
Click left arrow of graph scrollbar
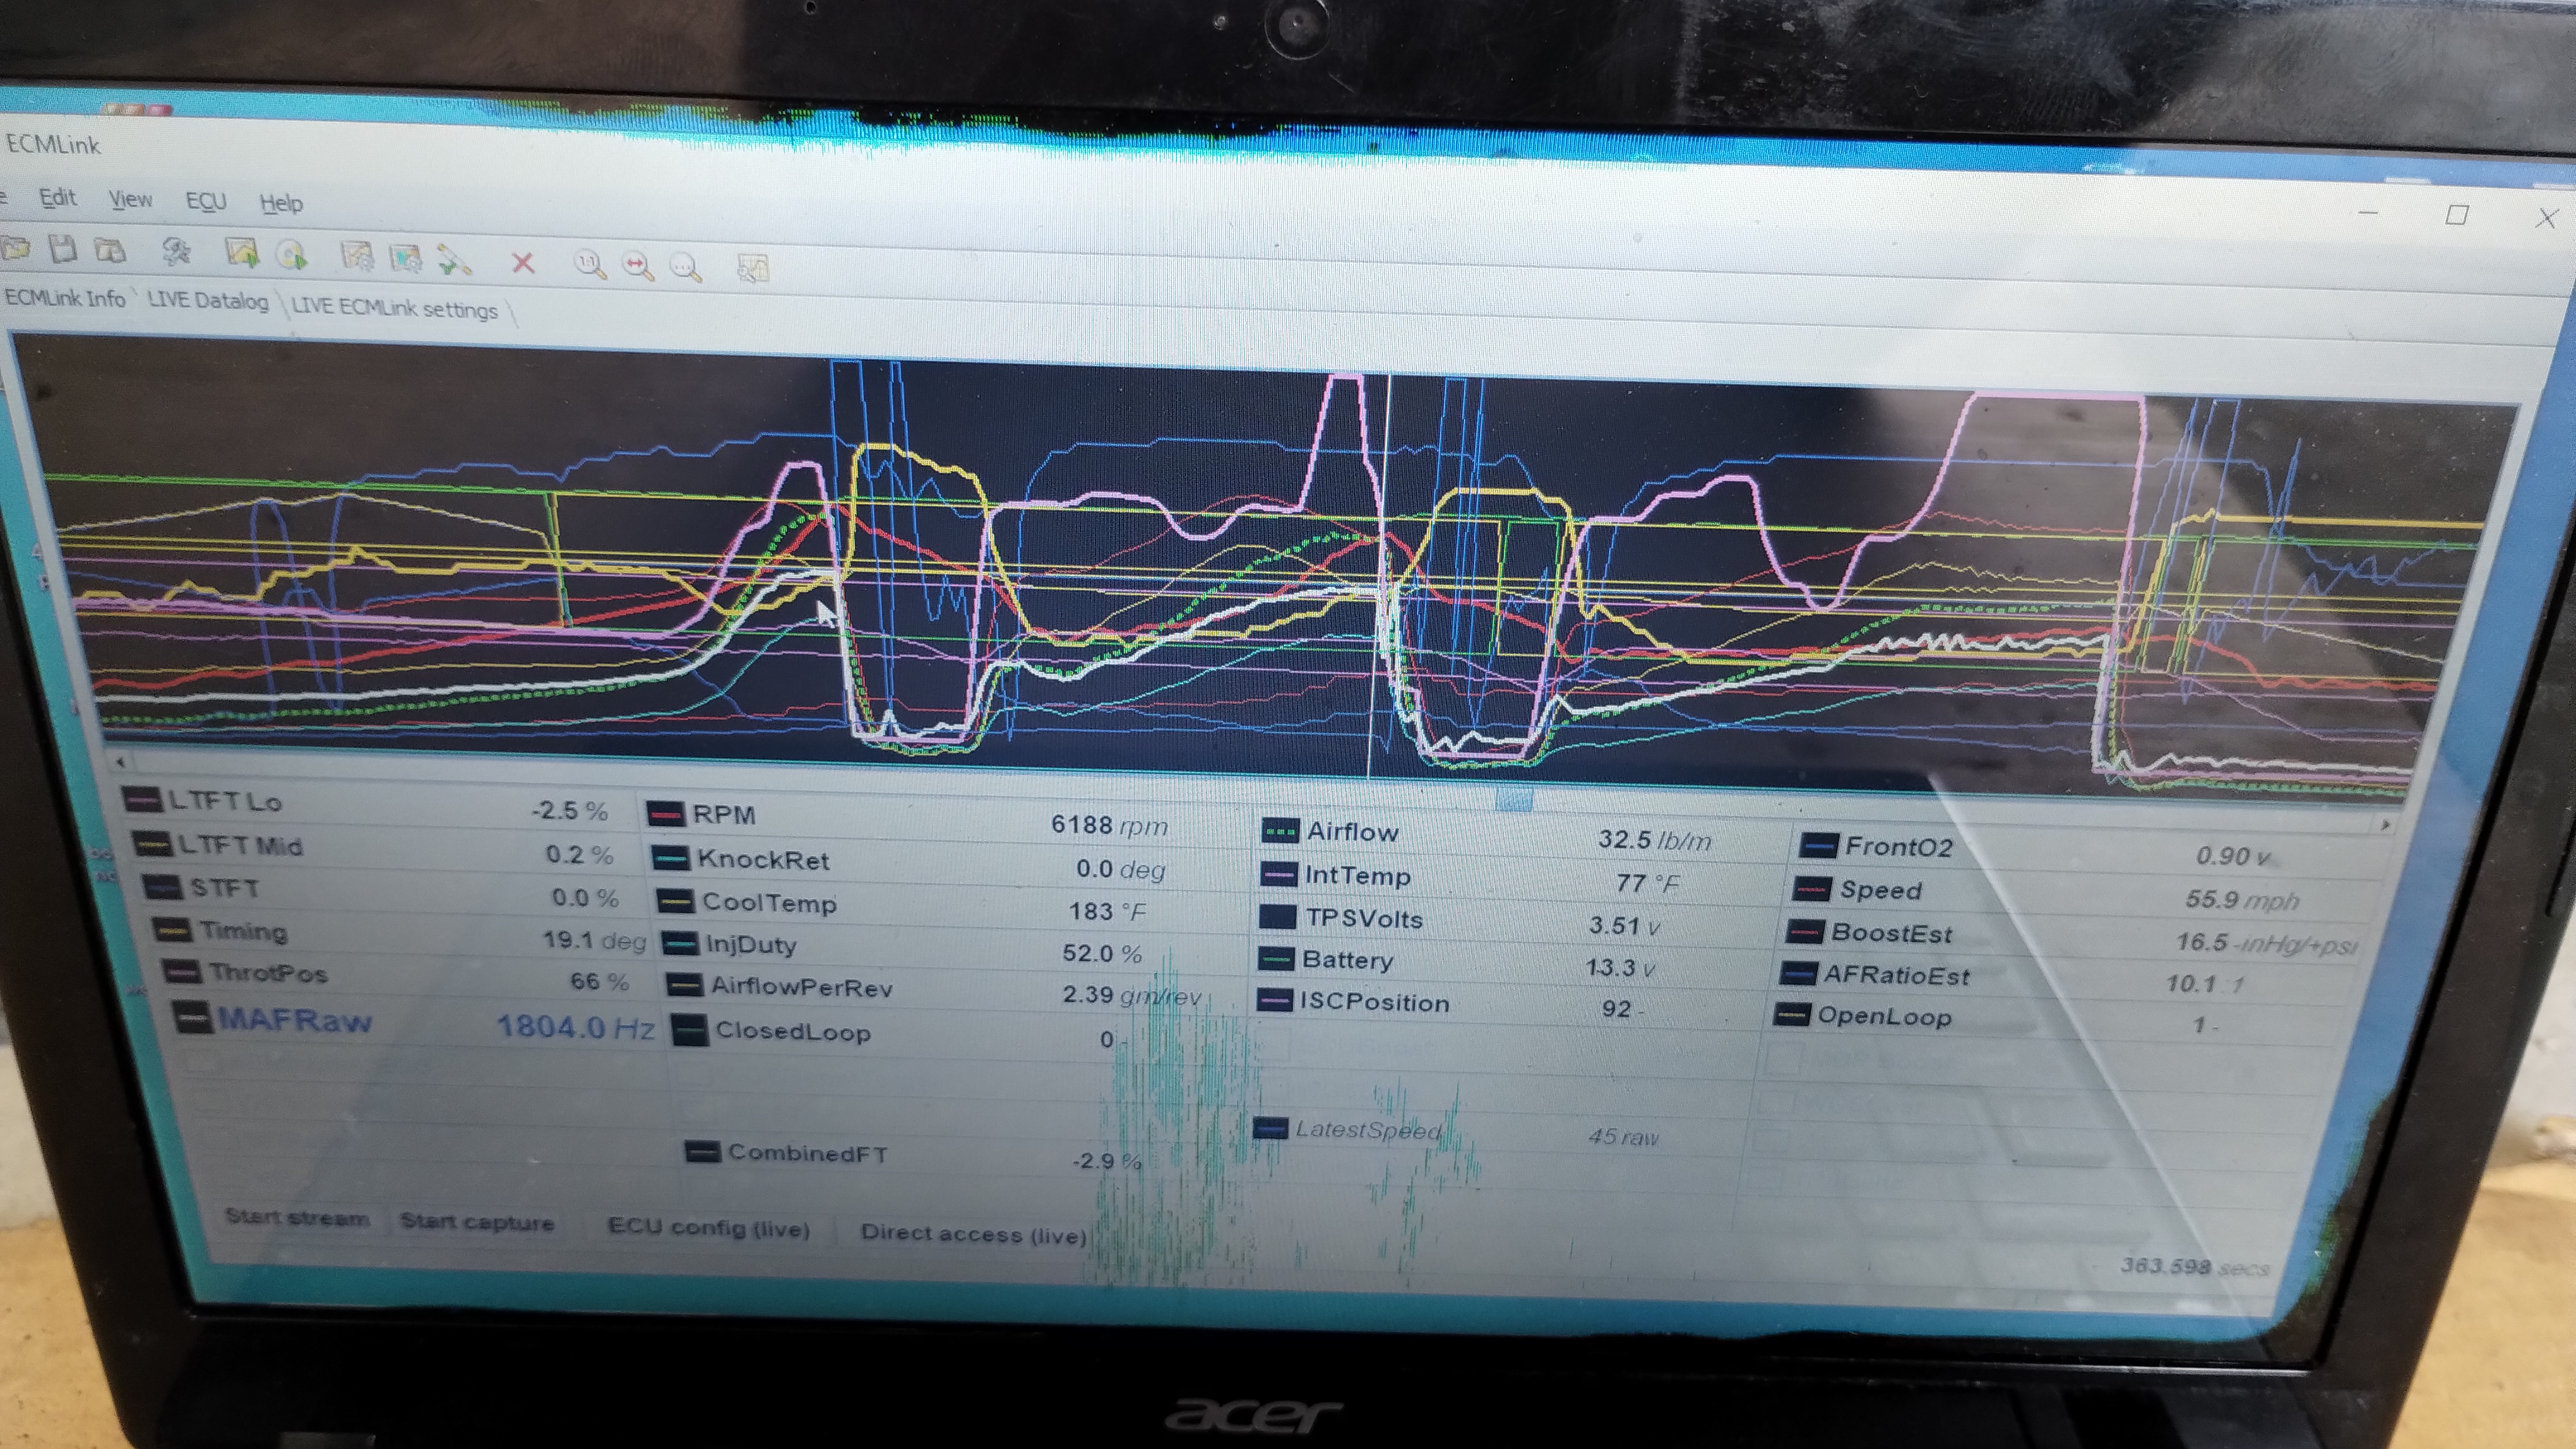(x=120, y=762)
